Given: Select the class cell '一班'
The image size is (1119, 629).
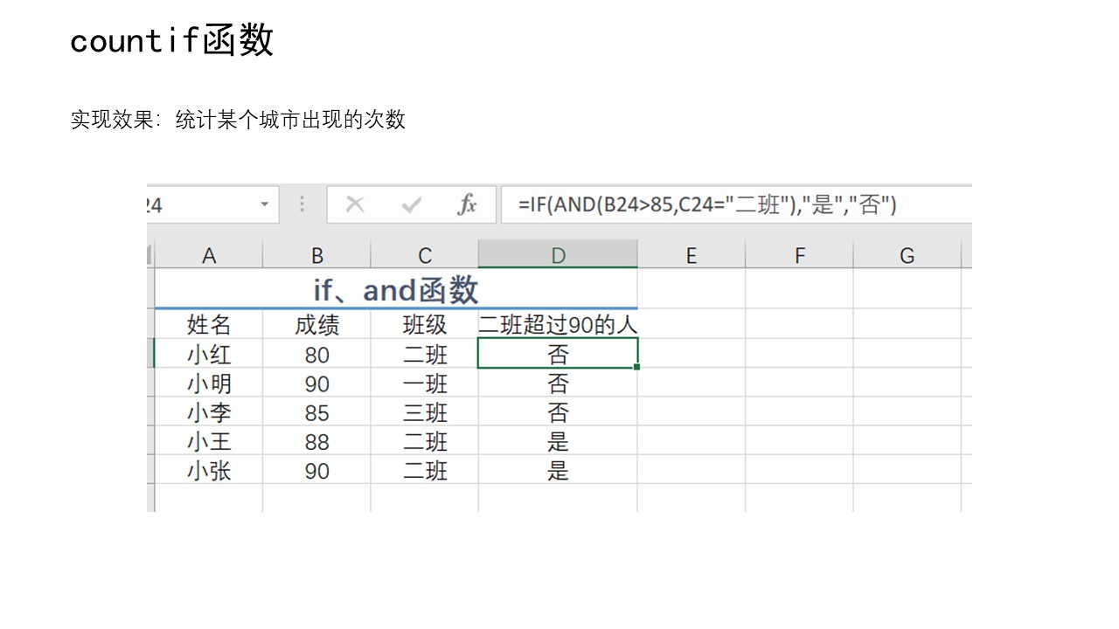Looking at the screenshot, I should click(x=425, y=384).
